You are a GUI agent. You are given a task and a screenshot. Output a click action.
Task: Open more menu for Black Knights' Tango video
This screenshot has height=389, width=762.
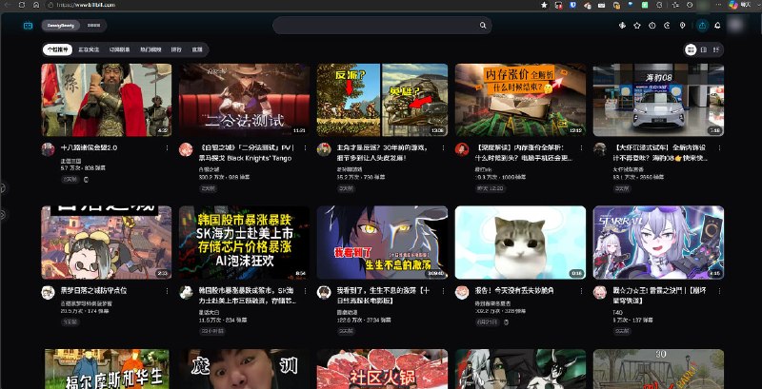(305, 148)
